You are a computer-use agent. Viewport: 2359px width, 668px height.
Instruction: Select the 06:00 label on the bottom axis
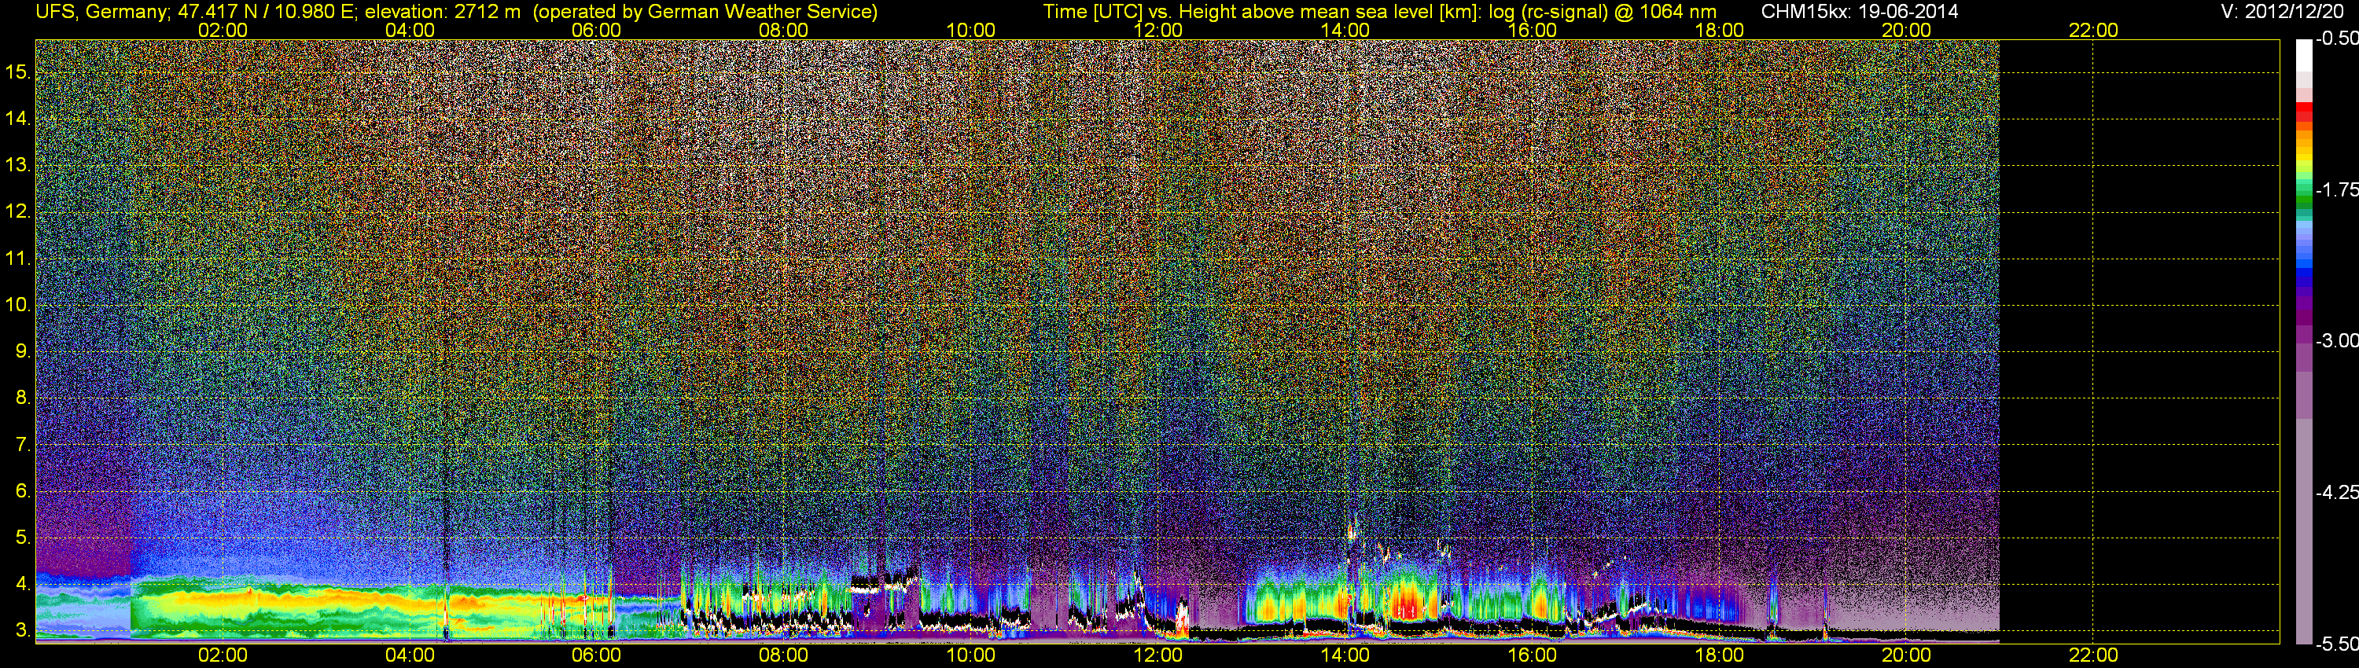click(x=596, y=655)
